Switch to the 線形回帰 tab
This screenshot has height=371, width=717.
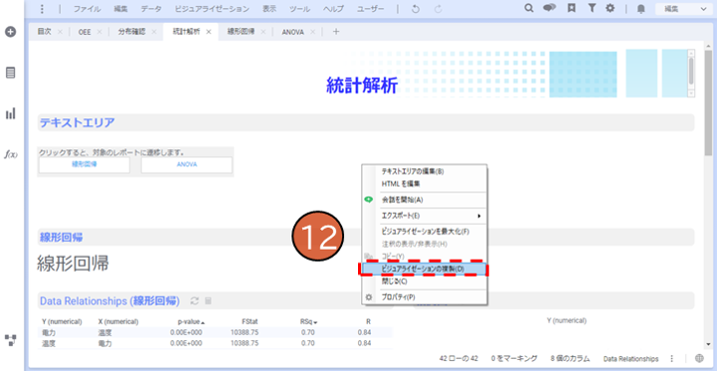pyautogui.click(x=241, y=32)
